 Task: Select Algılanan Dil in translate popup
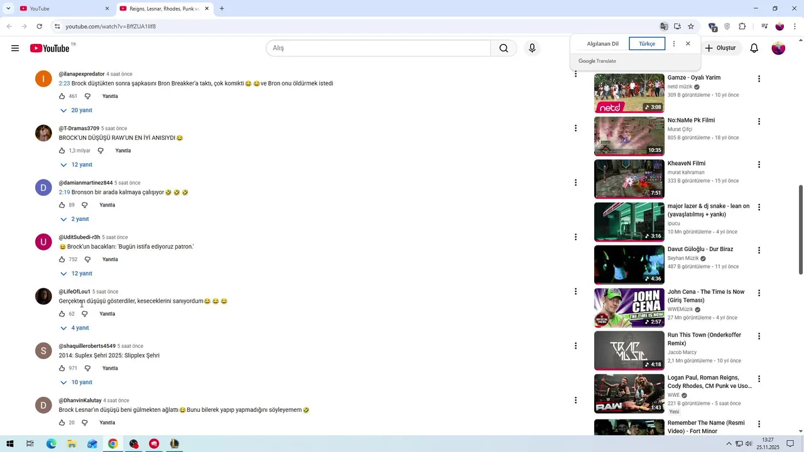pyautogui.click(x=603, y=44)
